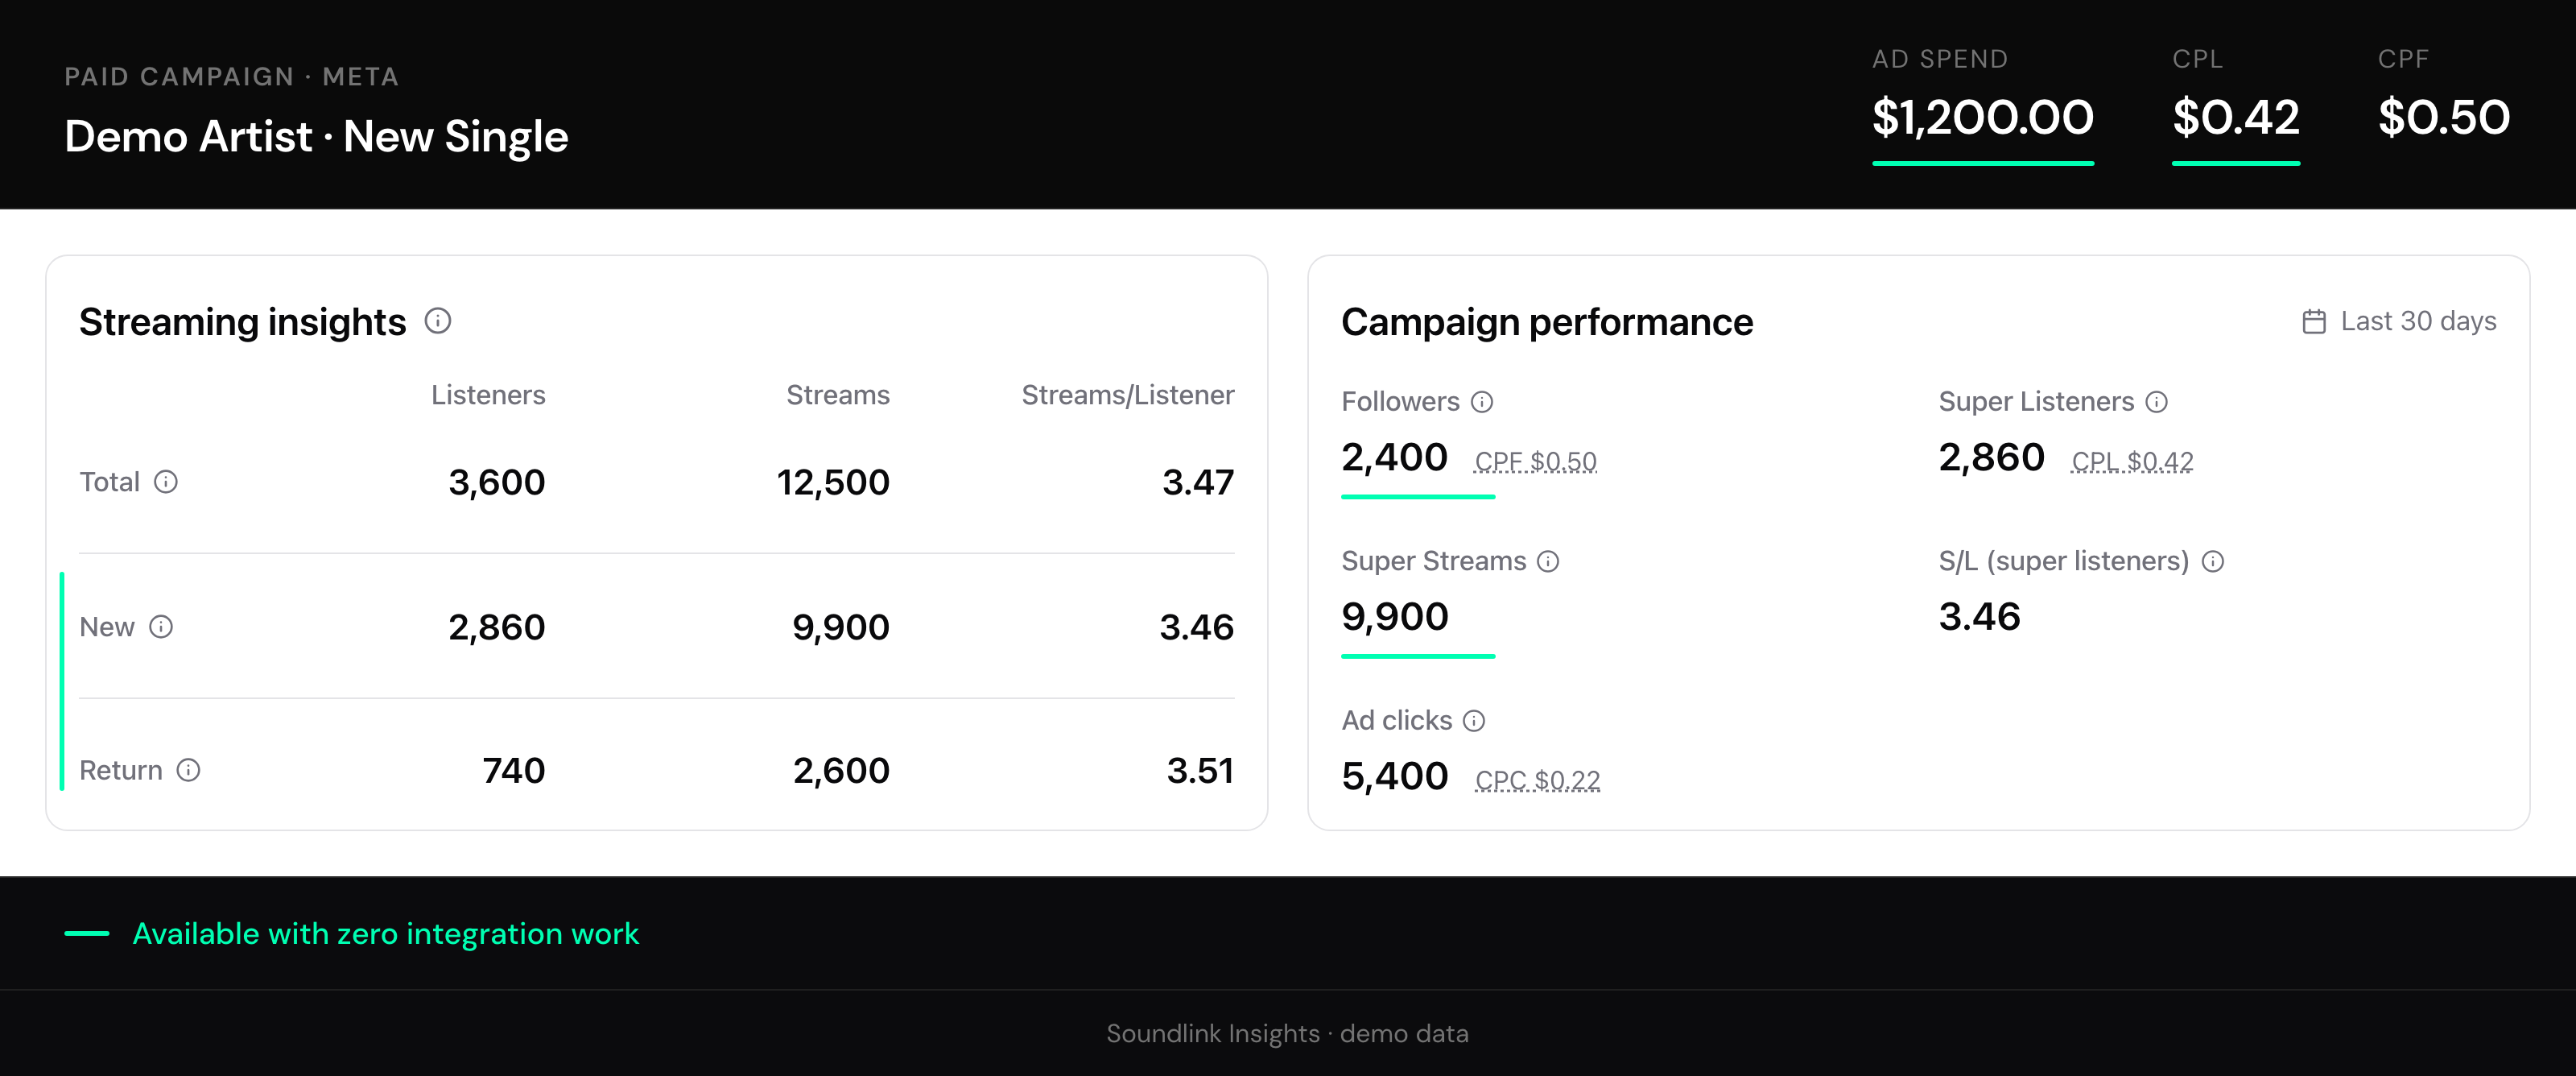Click the CPF $0.50 underlined label
Screen dimensions: 2576x1076
click(x=1535, y=461)
